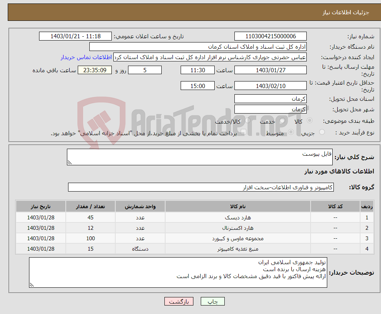Select the مجموعه ماوس و کیبورد row
381x314 pixels.
pos(195,238)
